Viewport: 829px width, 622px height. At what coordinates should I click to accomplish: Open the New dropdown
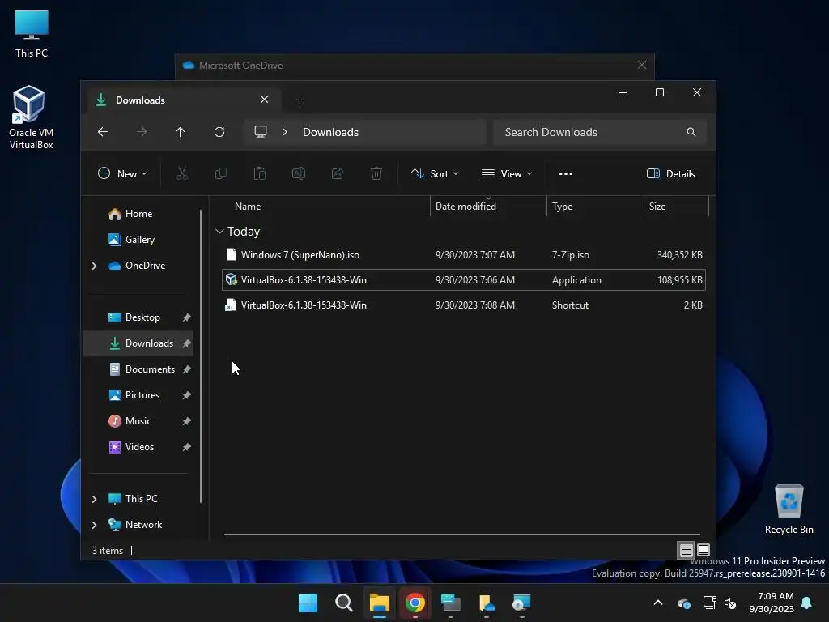pyautogui.click(x=123, y=173)
